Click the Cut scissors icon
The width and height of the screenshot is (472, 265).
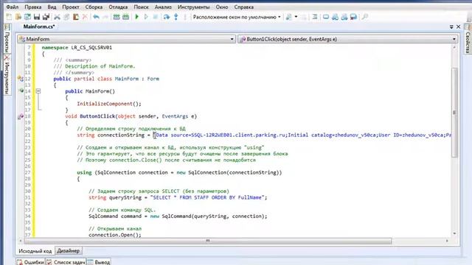click(58, 17)
